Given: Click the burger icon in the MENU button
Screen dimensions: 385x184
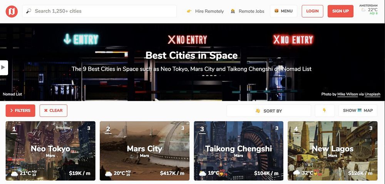Looking at the screenshot, I should click(x=276, y=11).
